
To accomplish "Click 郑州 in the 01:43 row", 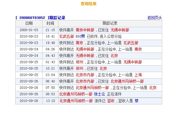I will [79, 62].
